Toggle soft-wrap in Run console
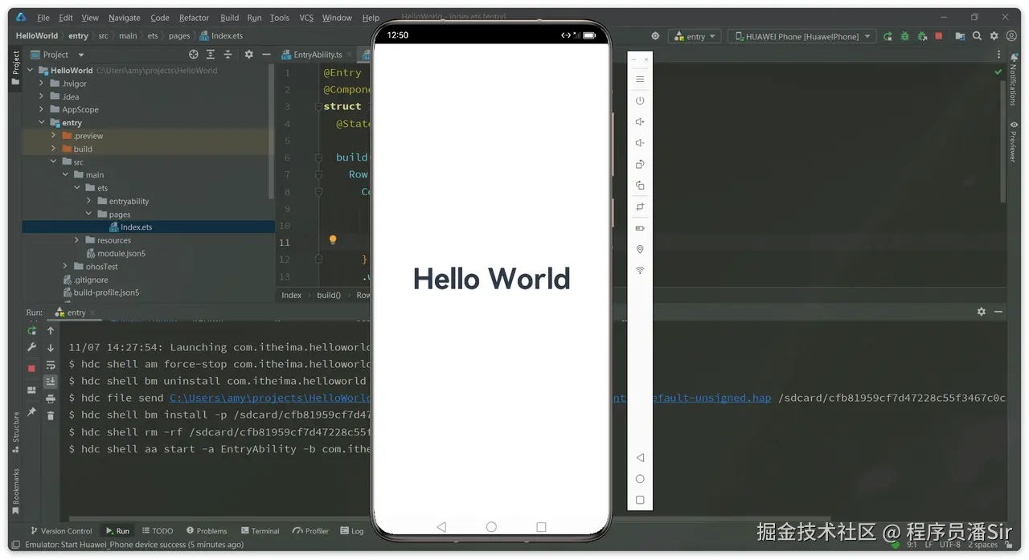This screenshot has height=560, width=1029. click(x=51, y=365)
